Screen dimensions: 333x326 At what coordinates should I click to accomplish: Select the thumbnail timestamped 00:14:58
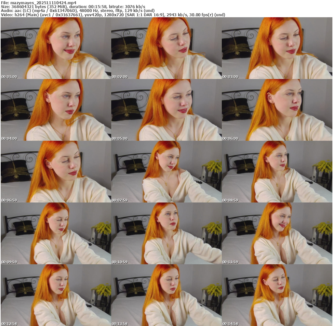tap(277, 295)
